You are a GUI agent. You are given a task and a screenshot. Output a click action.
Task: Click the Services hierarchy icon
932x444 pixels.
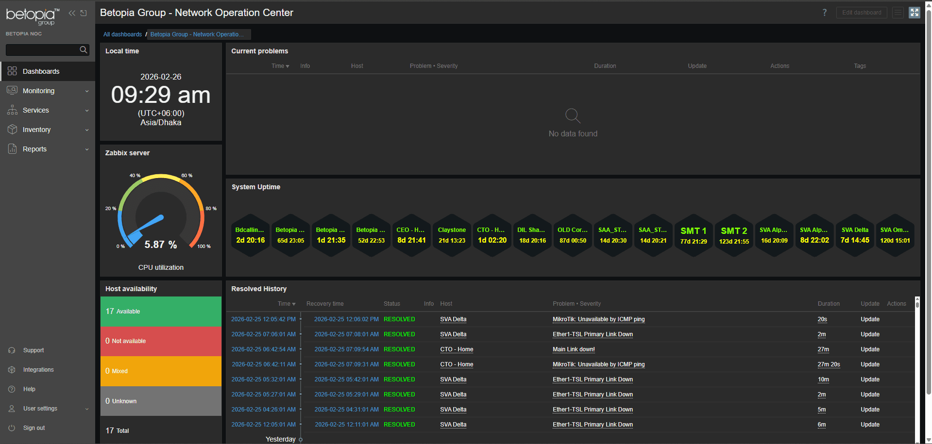[x=12, y=110]
